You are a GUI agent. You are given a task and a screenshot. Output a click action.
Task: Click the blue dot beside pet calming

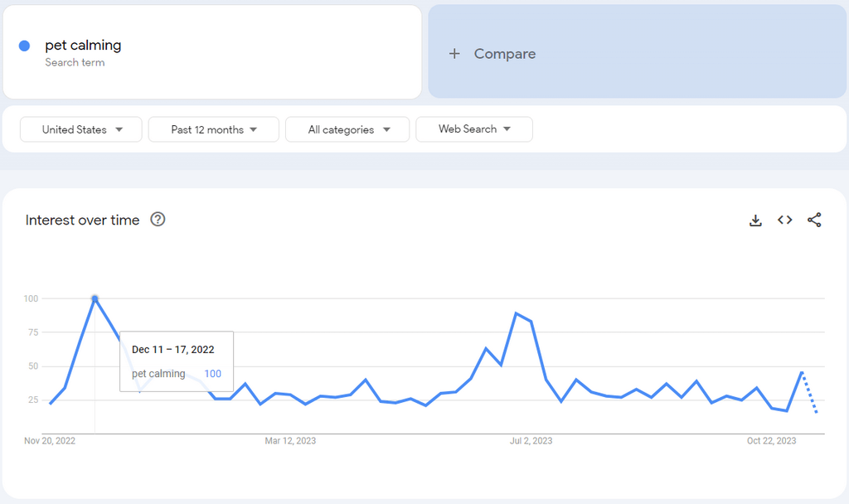click(x=24, y=46)
